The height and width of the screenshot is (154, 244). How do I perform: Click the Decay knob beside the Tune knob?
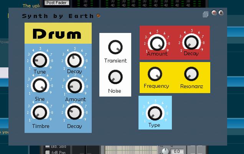click(74, 60)
